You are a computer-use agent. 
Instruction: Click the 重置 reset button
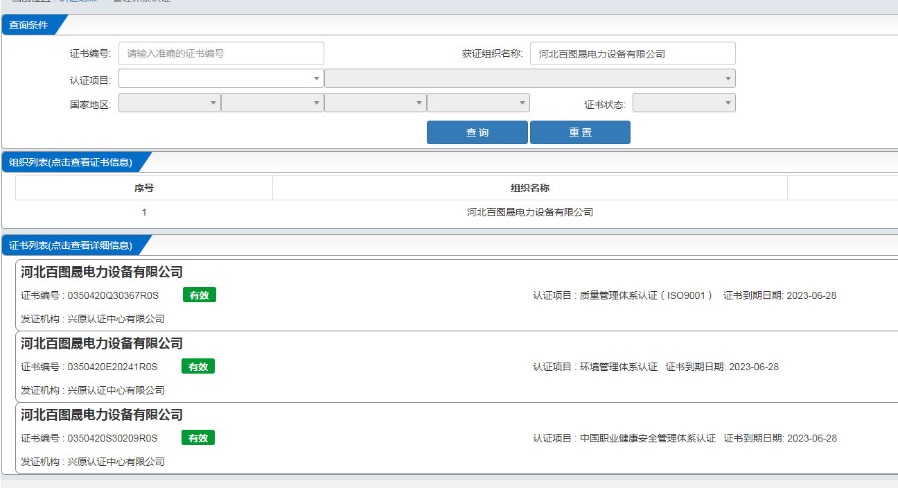tap(580, 132)
